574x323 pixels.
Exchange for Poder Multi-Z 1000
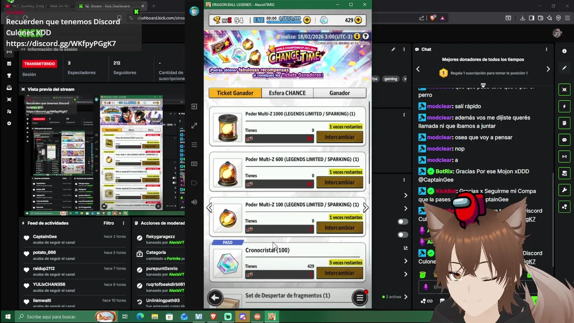point(339,137)
